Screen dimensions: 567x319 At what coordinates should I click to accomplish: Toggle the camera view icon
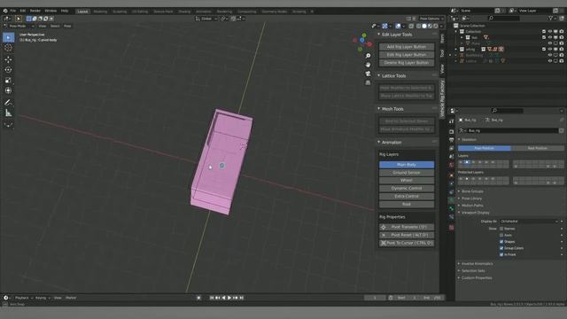point(368,74)
